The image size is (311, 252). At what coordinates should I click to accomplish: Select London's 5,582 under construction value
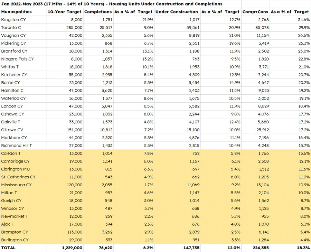pos(194,106)
